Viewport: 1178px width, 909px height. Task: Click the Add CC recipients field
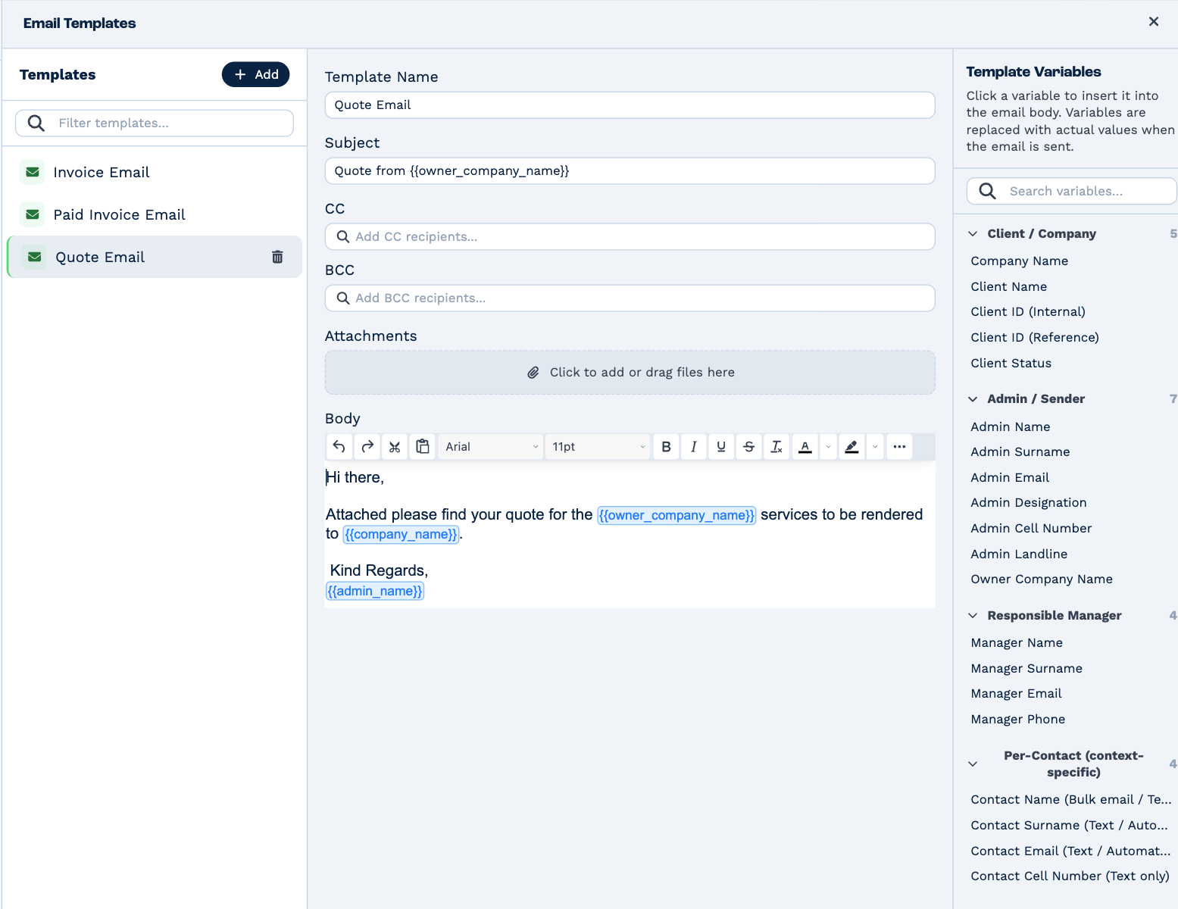click(630, 236)
